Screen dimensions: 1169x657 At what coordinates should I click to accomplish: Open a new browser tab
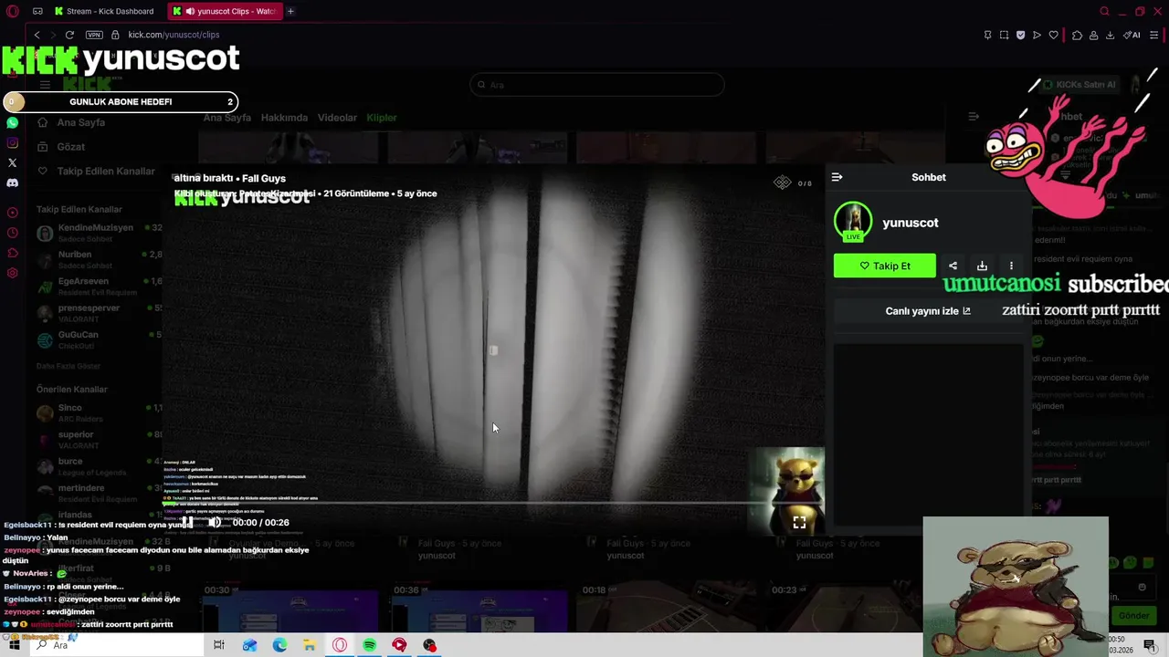[290, 11]
